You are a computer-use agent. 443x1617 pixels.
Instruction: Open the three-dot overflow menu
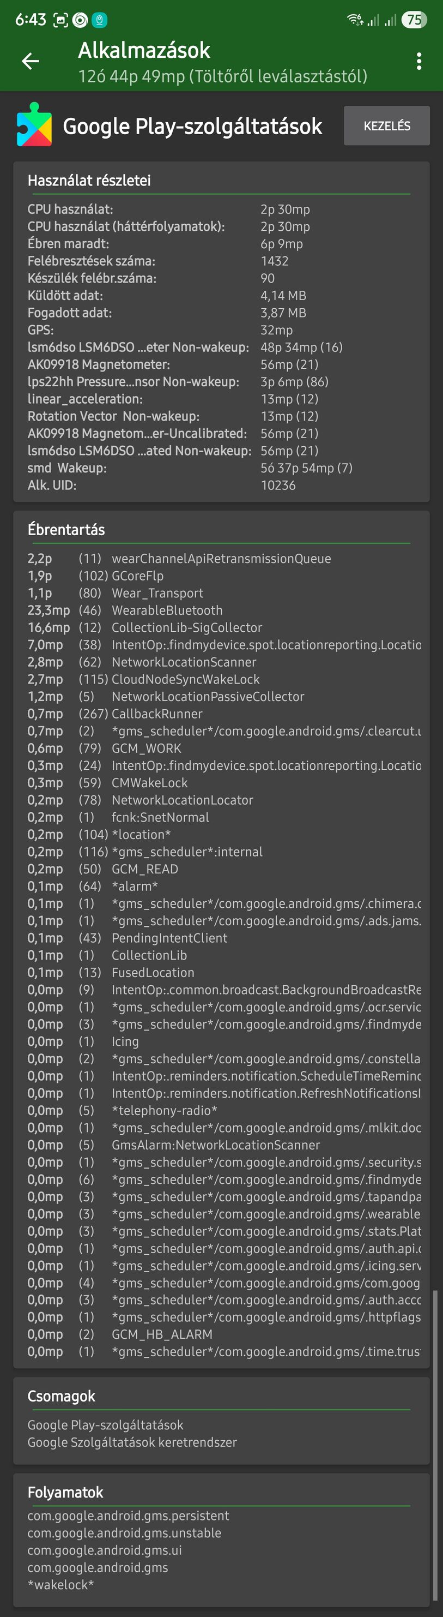point(418,61)
